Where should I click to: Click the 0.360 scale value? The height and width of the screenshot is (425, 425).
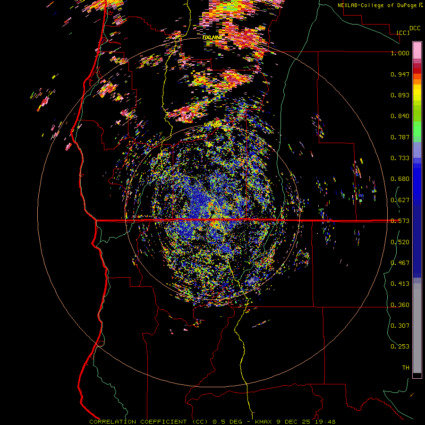tap(400, 305)
